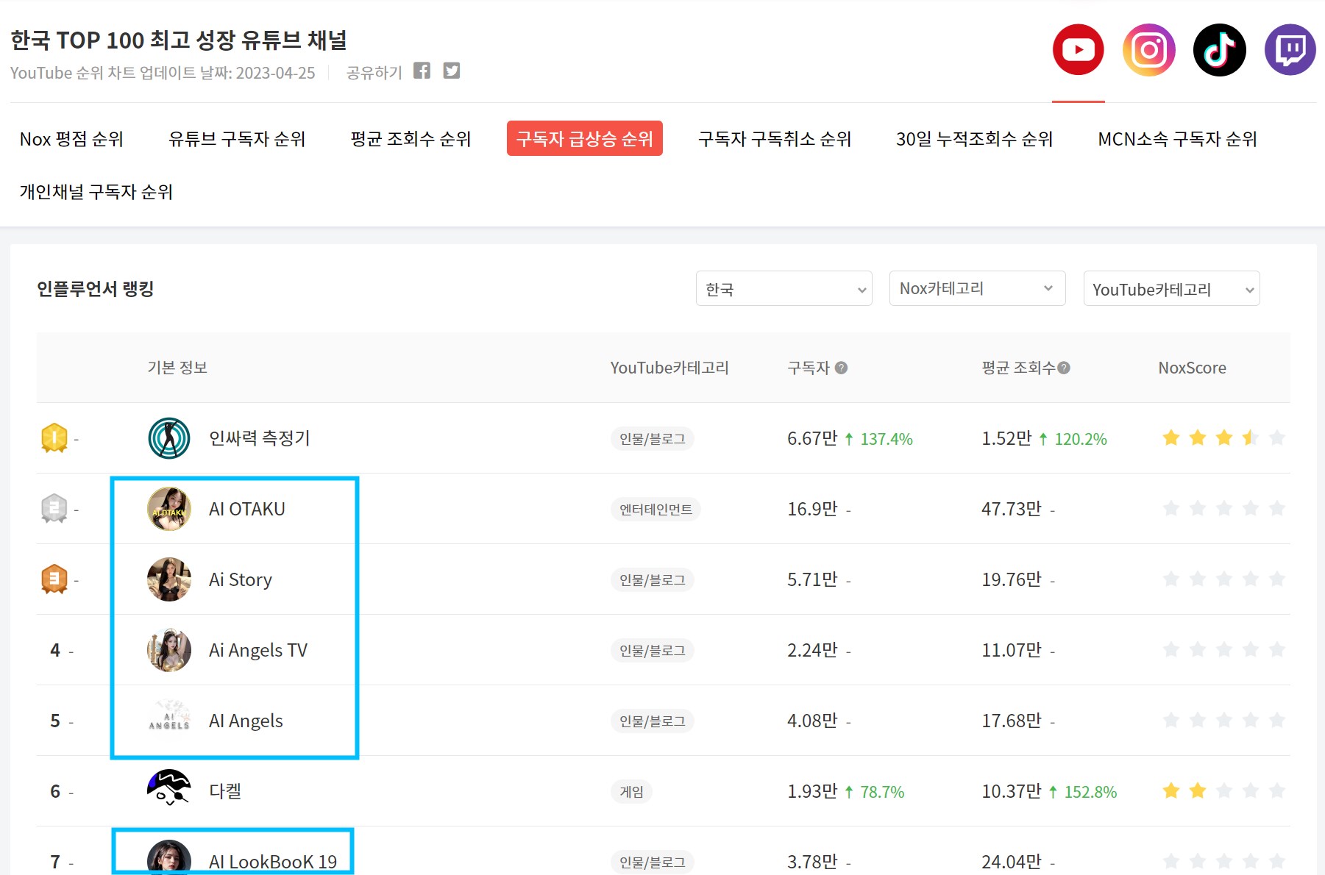This screenshot has height=875, width=1325.
Task: Click the 인물/블로그 tag for 인싸력 측정기
Action: [x=652, y=439]
